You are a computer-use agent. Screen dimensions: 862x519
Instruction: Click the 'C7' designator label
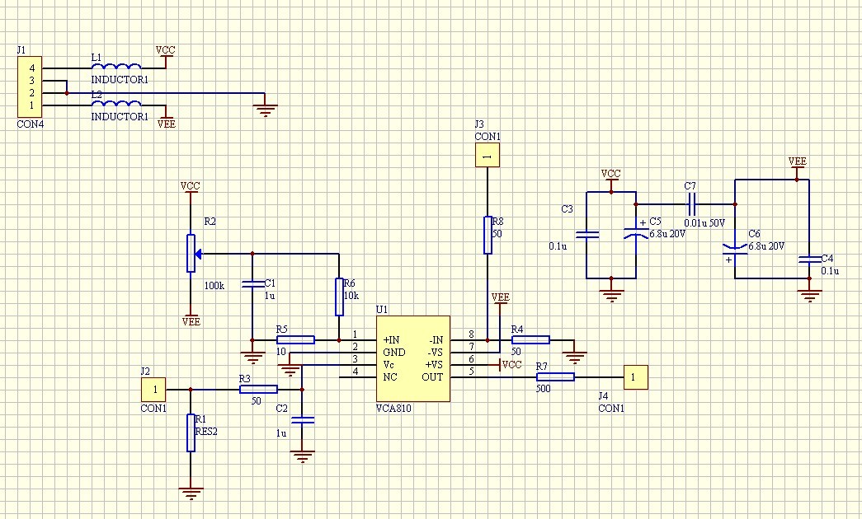pyautogui.click(x=690, y=186)
